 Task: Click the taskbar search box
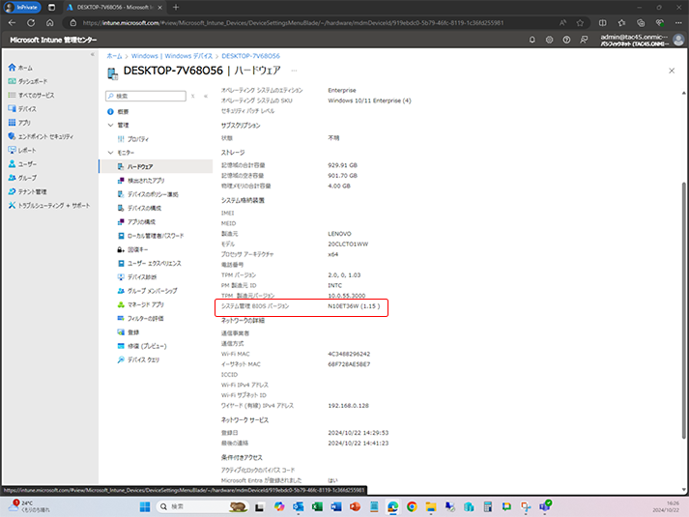coord(202,507)
